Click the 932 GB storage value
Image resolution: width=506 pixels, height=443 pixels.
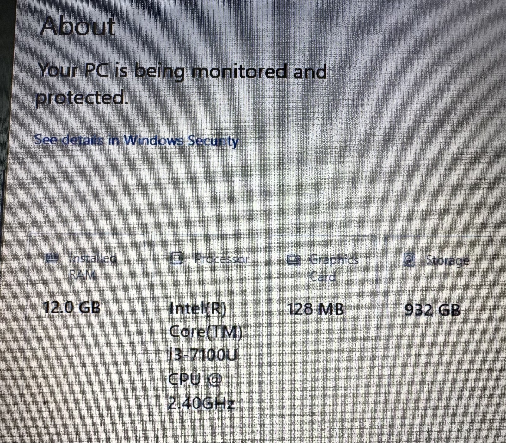click(432, 310)
